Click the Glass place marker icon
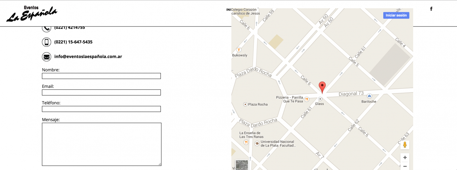 click(x=320, y=99)
